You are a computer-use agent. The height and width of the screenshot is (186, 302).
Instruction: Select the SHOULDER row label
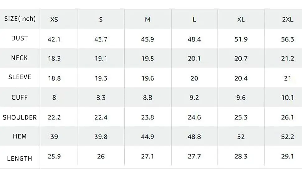click(20, 117)
